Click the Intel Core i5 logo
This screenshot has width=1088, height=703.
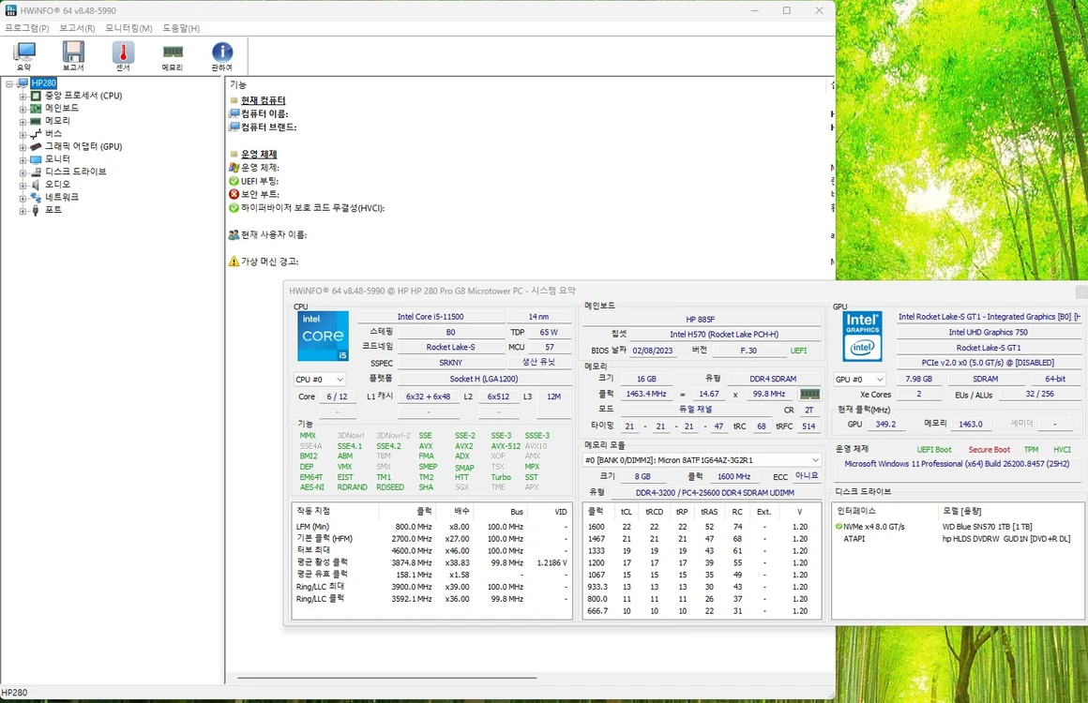pyautogui.click(x=323, y=337)
